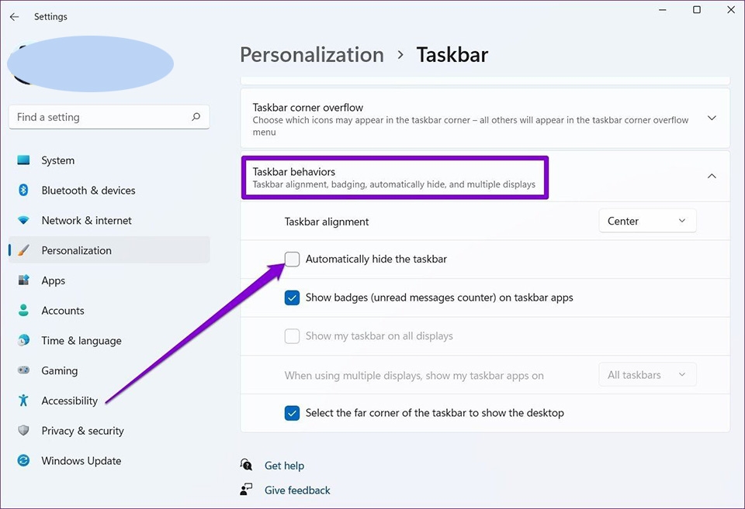
Task: Open Privacy & security category
Action: click(109, 430)
